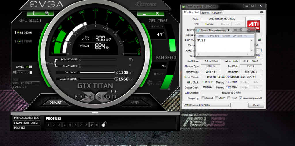Click the Memory Clock slider knob

tap(116, 79)
